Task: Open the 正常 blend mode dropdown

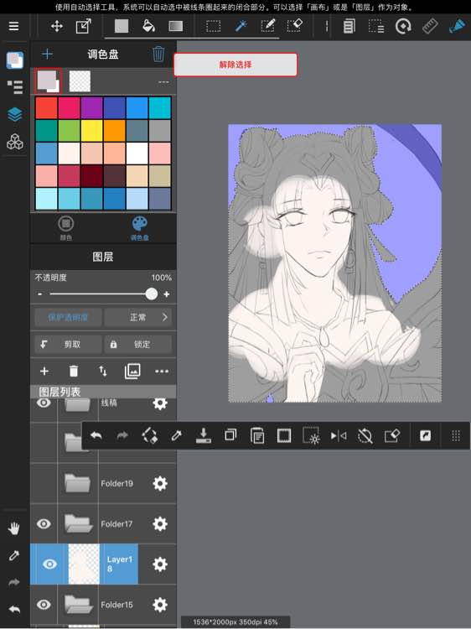Action: [138, 317]
